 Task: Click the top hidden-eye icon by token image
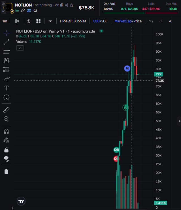coord(3,4)
